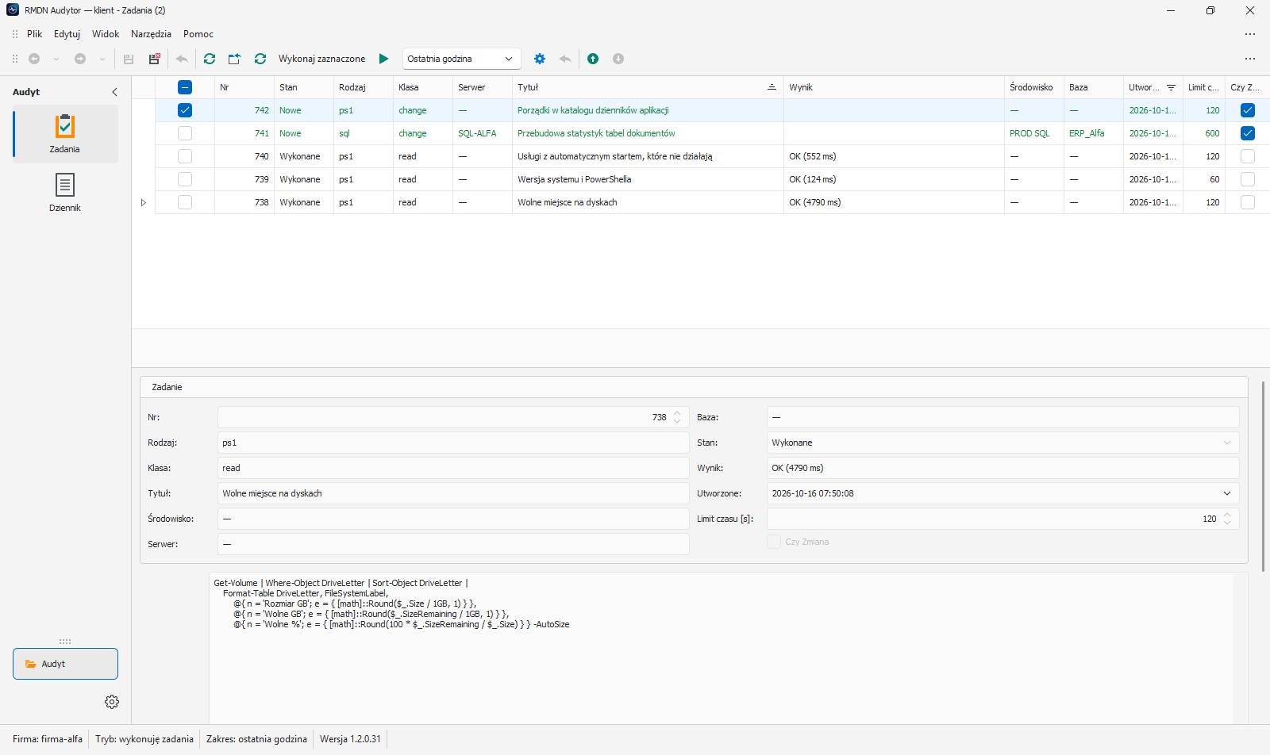The image size is (1270, 755).
Task: Click the save icon with red X
Action: pyautogui.click(x=155, y=59)
